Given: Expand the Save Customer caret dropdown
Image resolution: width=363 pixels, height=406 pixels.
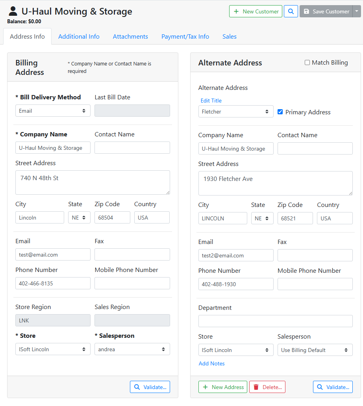Looking at the screenshot, I should [x=356, y=11].
